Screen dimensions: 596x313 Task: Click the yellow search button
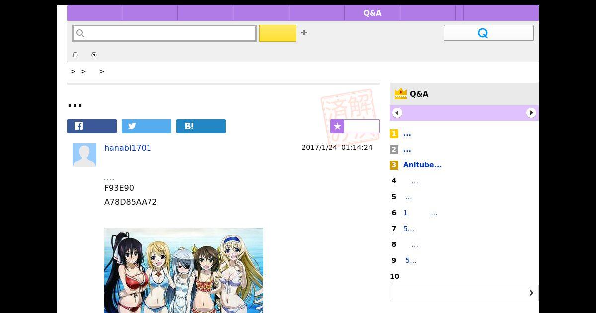click(278, 33)
